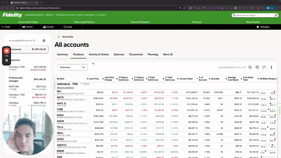Sort by the 52-Week Range column
281x158 pixels.
(x=268, y=79)
